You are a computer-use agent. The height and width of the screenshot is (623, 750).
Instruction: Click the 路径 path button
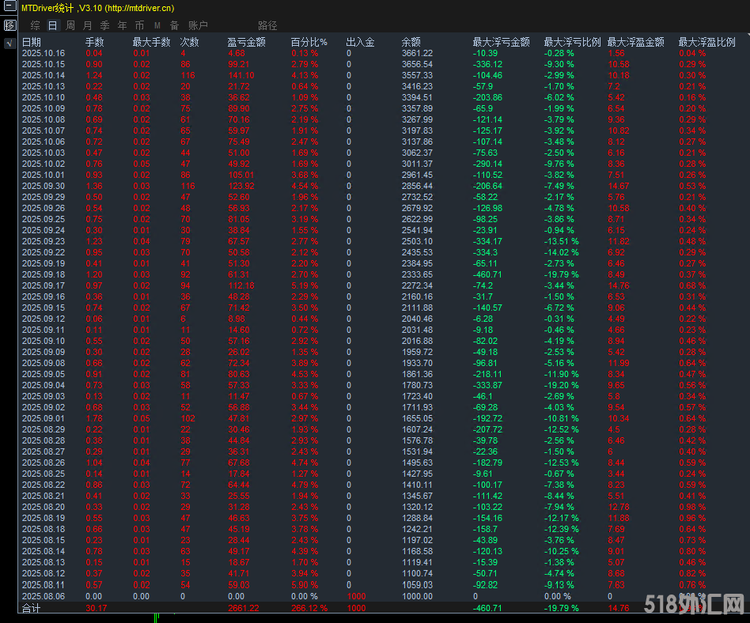pyautogui.click(x=267, y=25)
